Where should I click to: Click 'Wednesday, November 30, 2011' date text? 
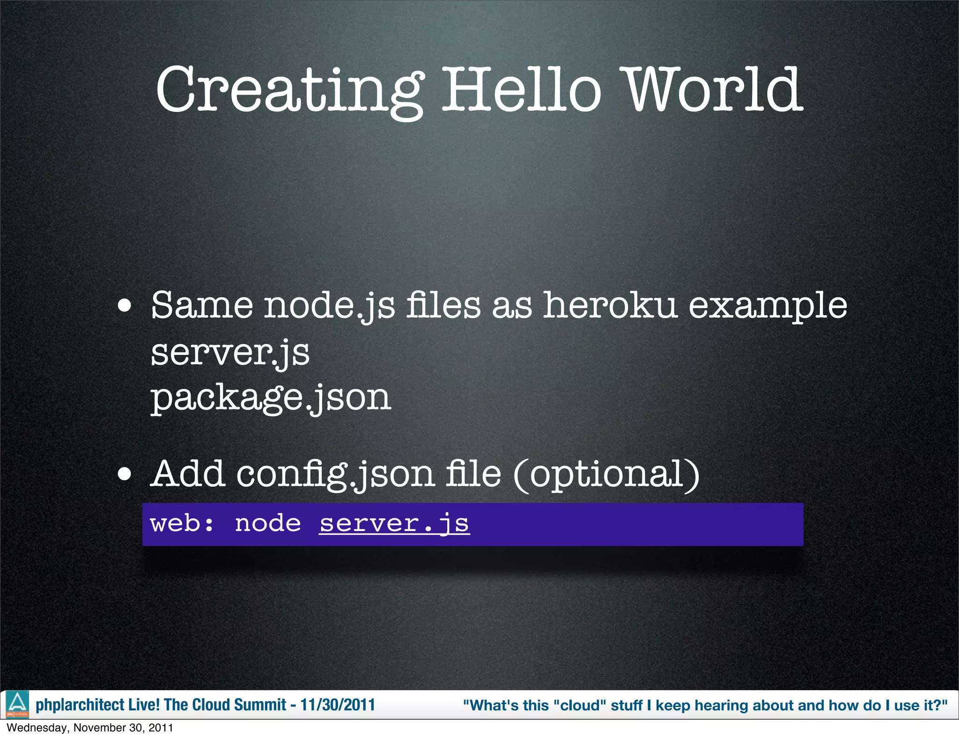pyautogui.click(x=90, y=728)
